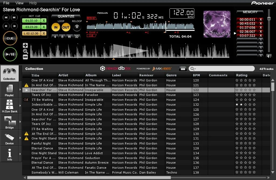Delete hot cue 03:23:20

44,27
